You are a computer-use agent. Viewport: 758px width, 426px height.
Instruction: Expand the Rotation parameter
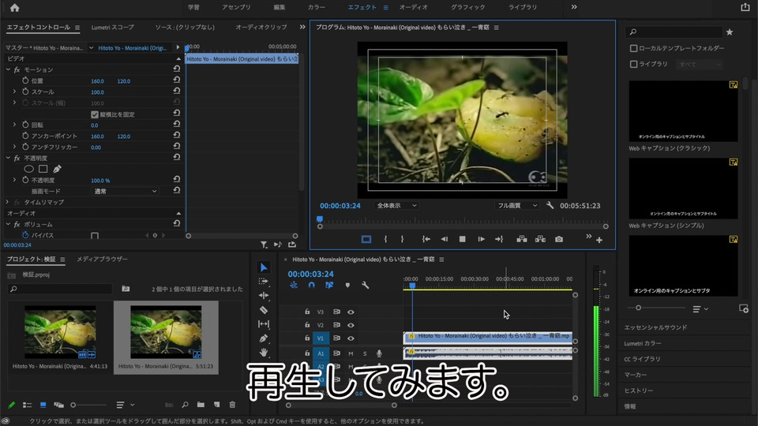click(14, 125)
